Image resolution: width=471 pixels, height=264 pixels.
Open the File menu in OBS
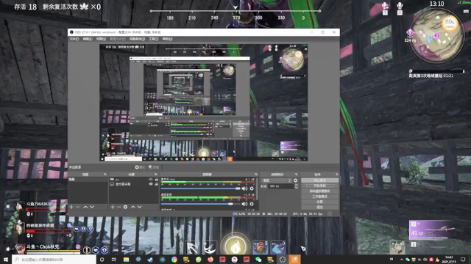[x=74, y=39]
